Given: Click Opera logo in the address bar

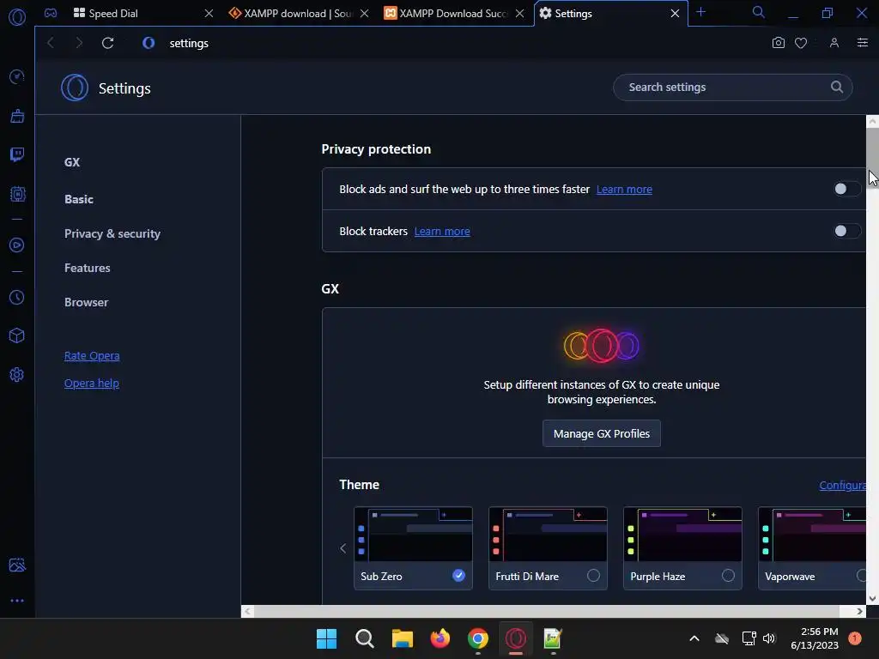Looking at the screenshot, I should (x=149, y=43).
